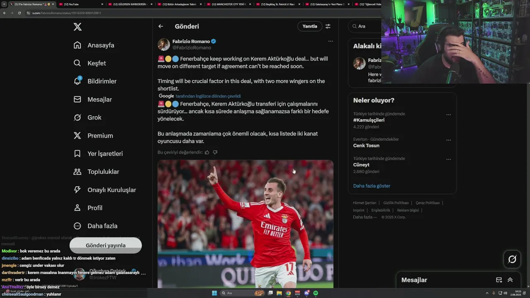Click Fabrizio Romano's profile avatar on the post
This screenshot has width=530, height=298.
164,44
